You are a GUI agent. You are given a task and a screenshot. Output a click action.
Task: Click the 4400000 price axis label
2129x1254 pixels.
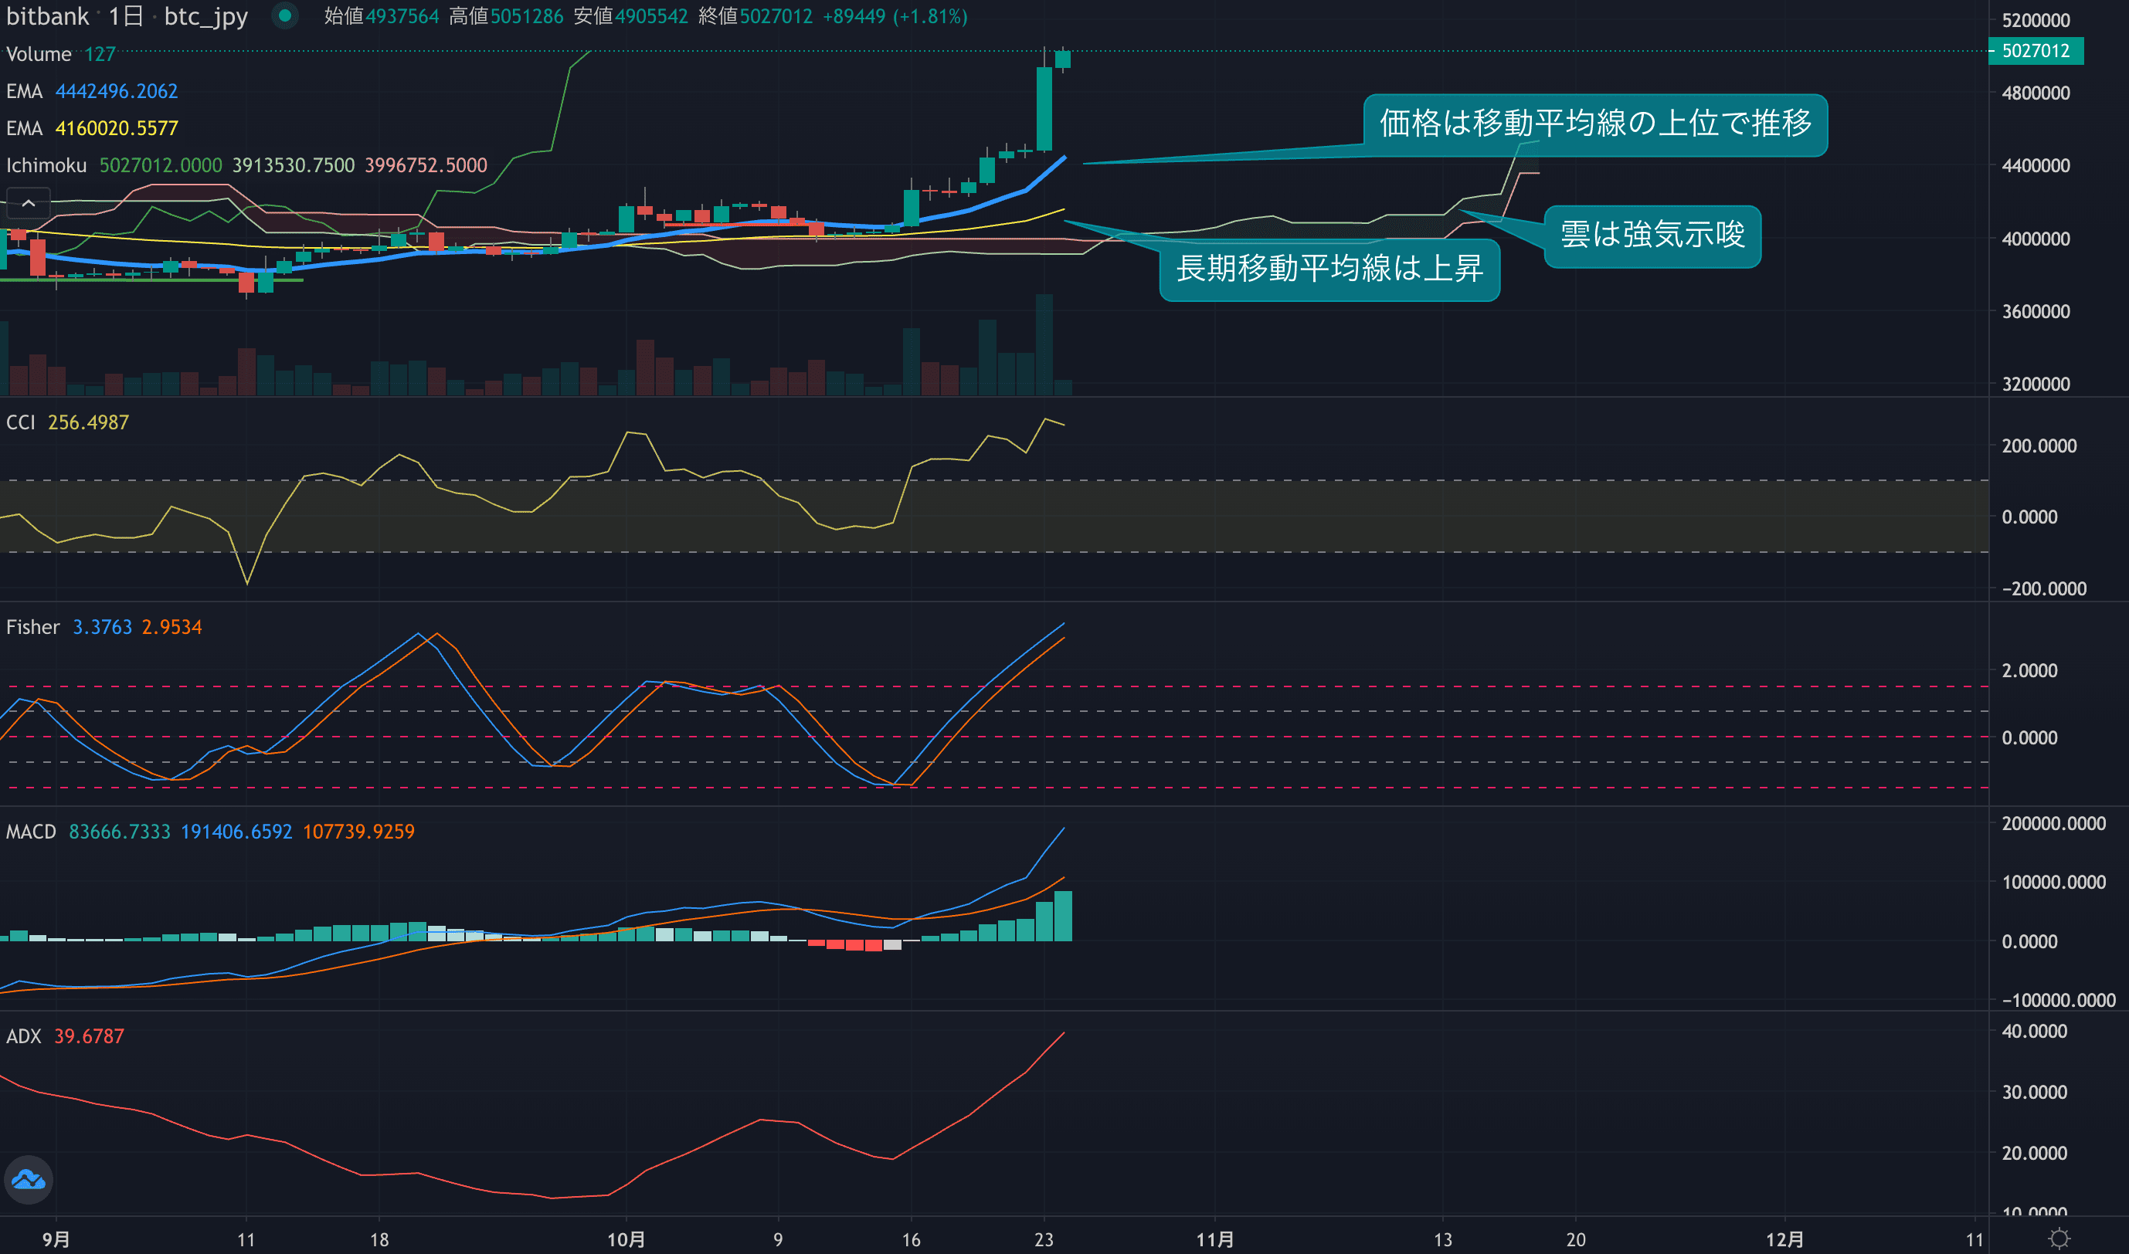(2036, 165)
